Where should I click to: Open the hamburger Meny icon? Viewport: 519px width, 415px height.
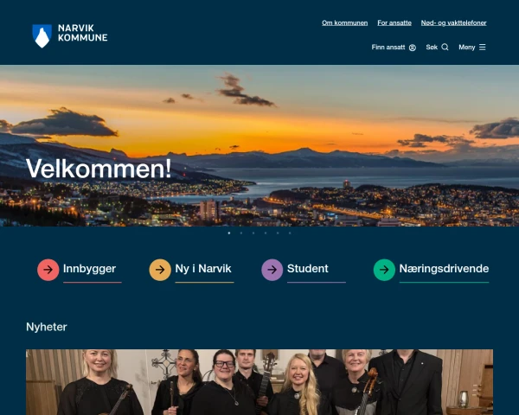point(483,48)
